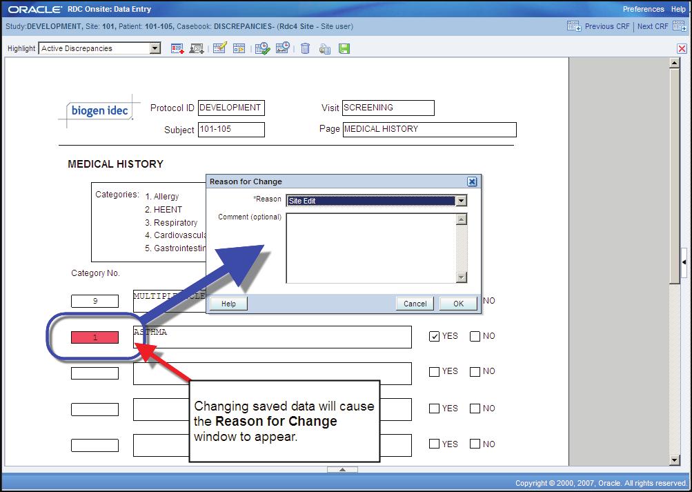The image size is (692, 492).
Task: Click the Protocol ID field DEVELOPMENT
Action: [x=231, y=108]
